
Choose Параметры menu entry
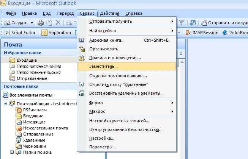coord(127,147)
